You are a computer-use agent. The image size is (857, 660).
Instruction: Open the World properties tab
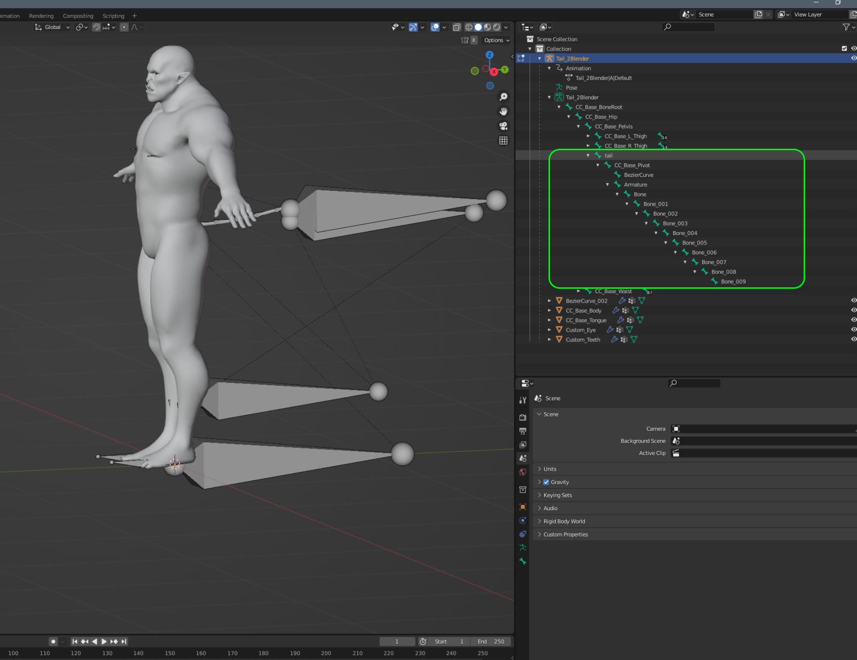coord(523,472)
